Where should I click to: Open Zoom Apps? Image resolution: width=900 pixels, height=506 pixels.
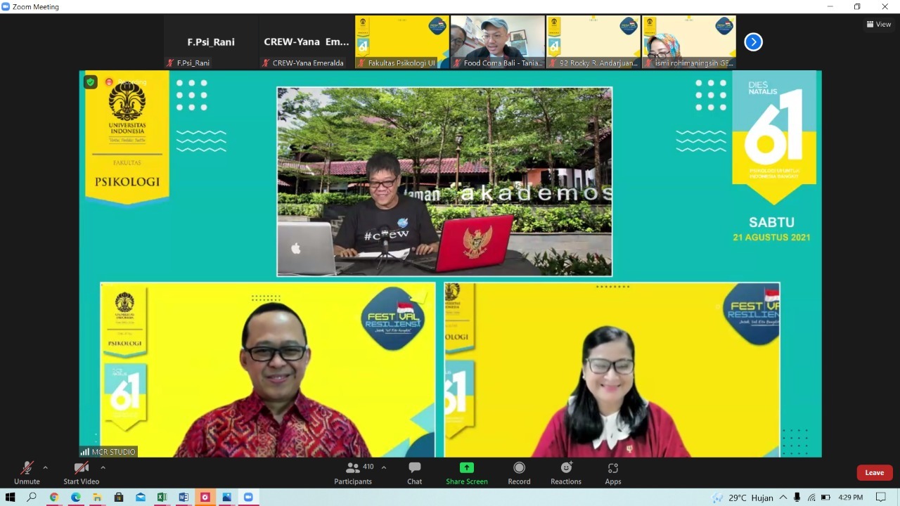click(x=613, y=468)
